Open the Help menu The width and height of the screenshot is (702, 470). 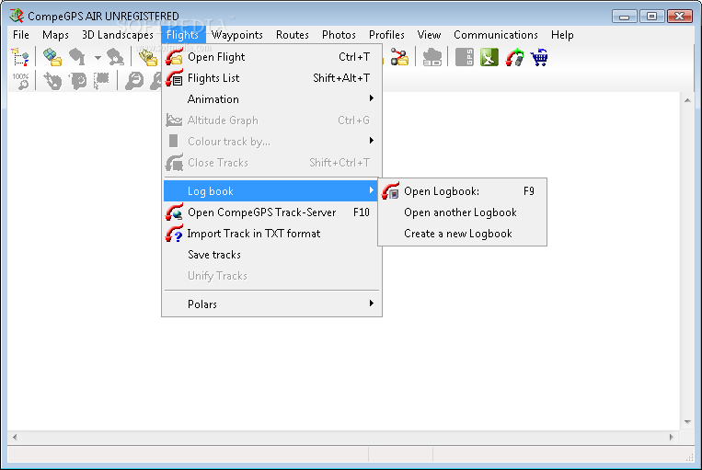pyautogui.click(x=562, y=34)
